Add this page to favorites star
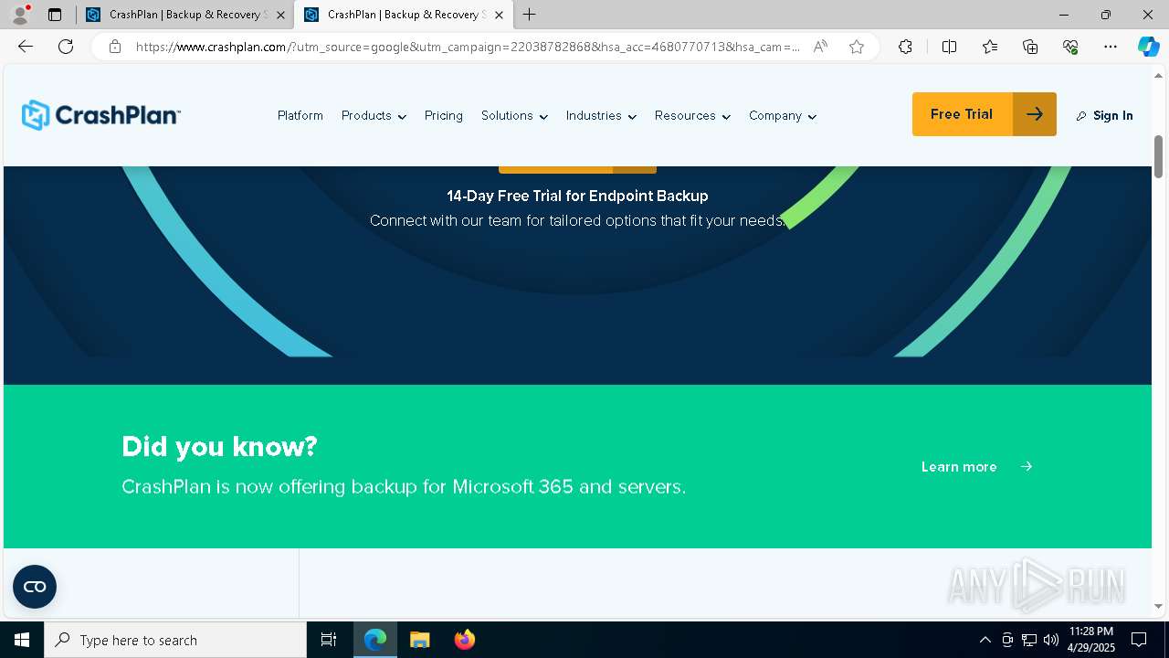Viewport: 1169px width, 658px height. (857, 47)
